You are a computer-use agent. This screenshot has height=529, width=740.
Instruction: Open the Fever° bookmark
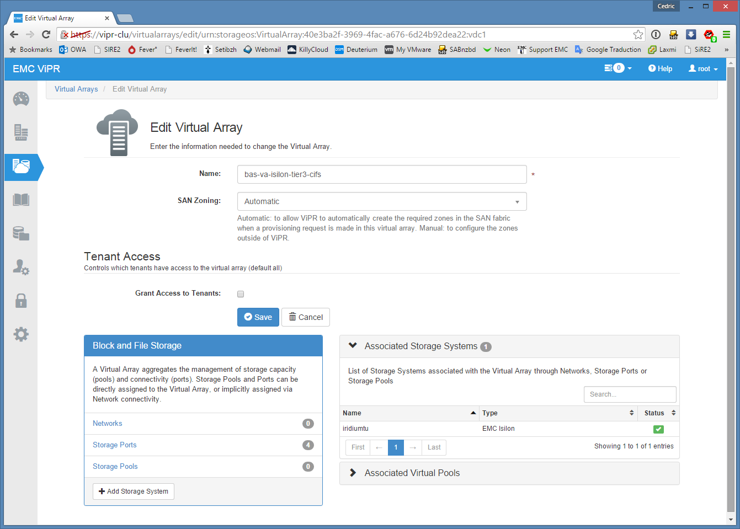(142, 50)
